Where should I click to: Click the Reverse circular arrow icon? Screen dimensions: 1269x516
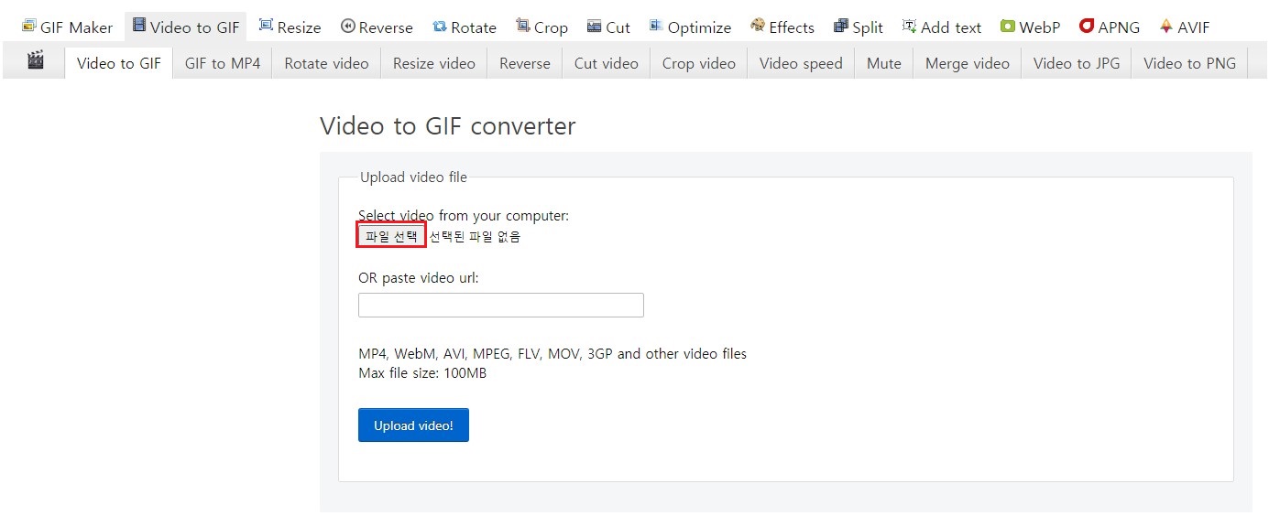(x=347, y=27)
